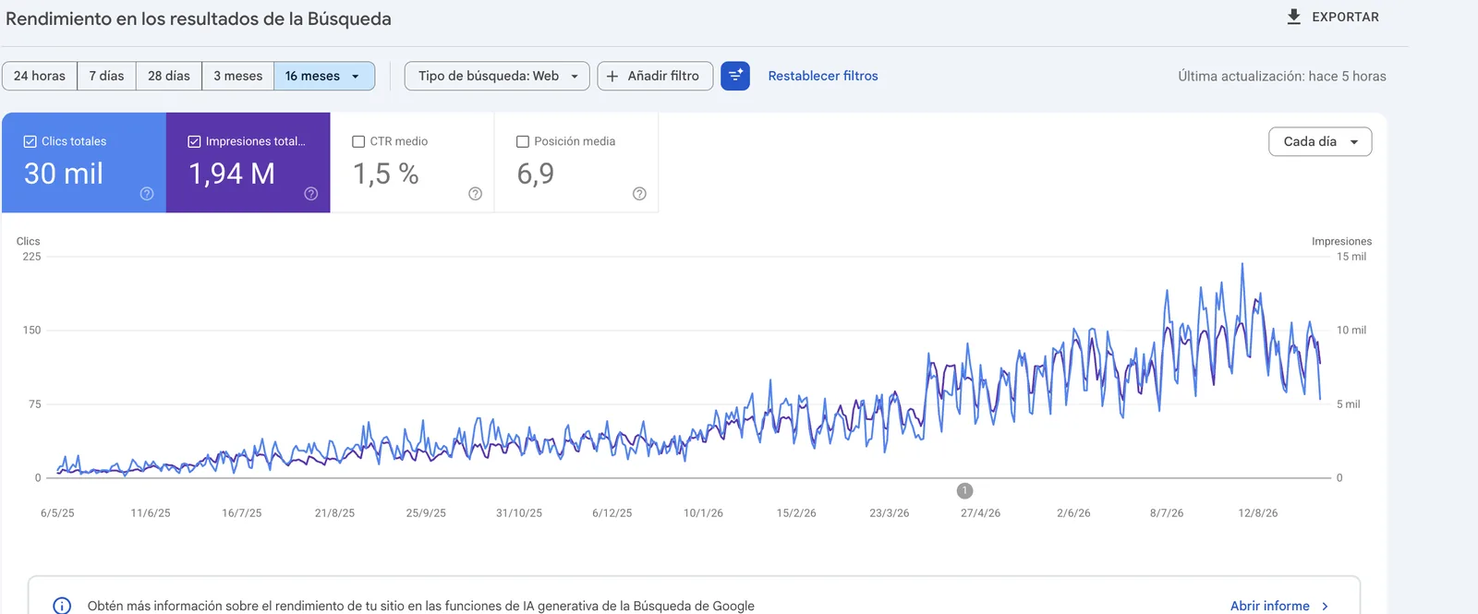Open help icon for CTR medio

(x=476, y=194)
